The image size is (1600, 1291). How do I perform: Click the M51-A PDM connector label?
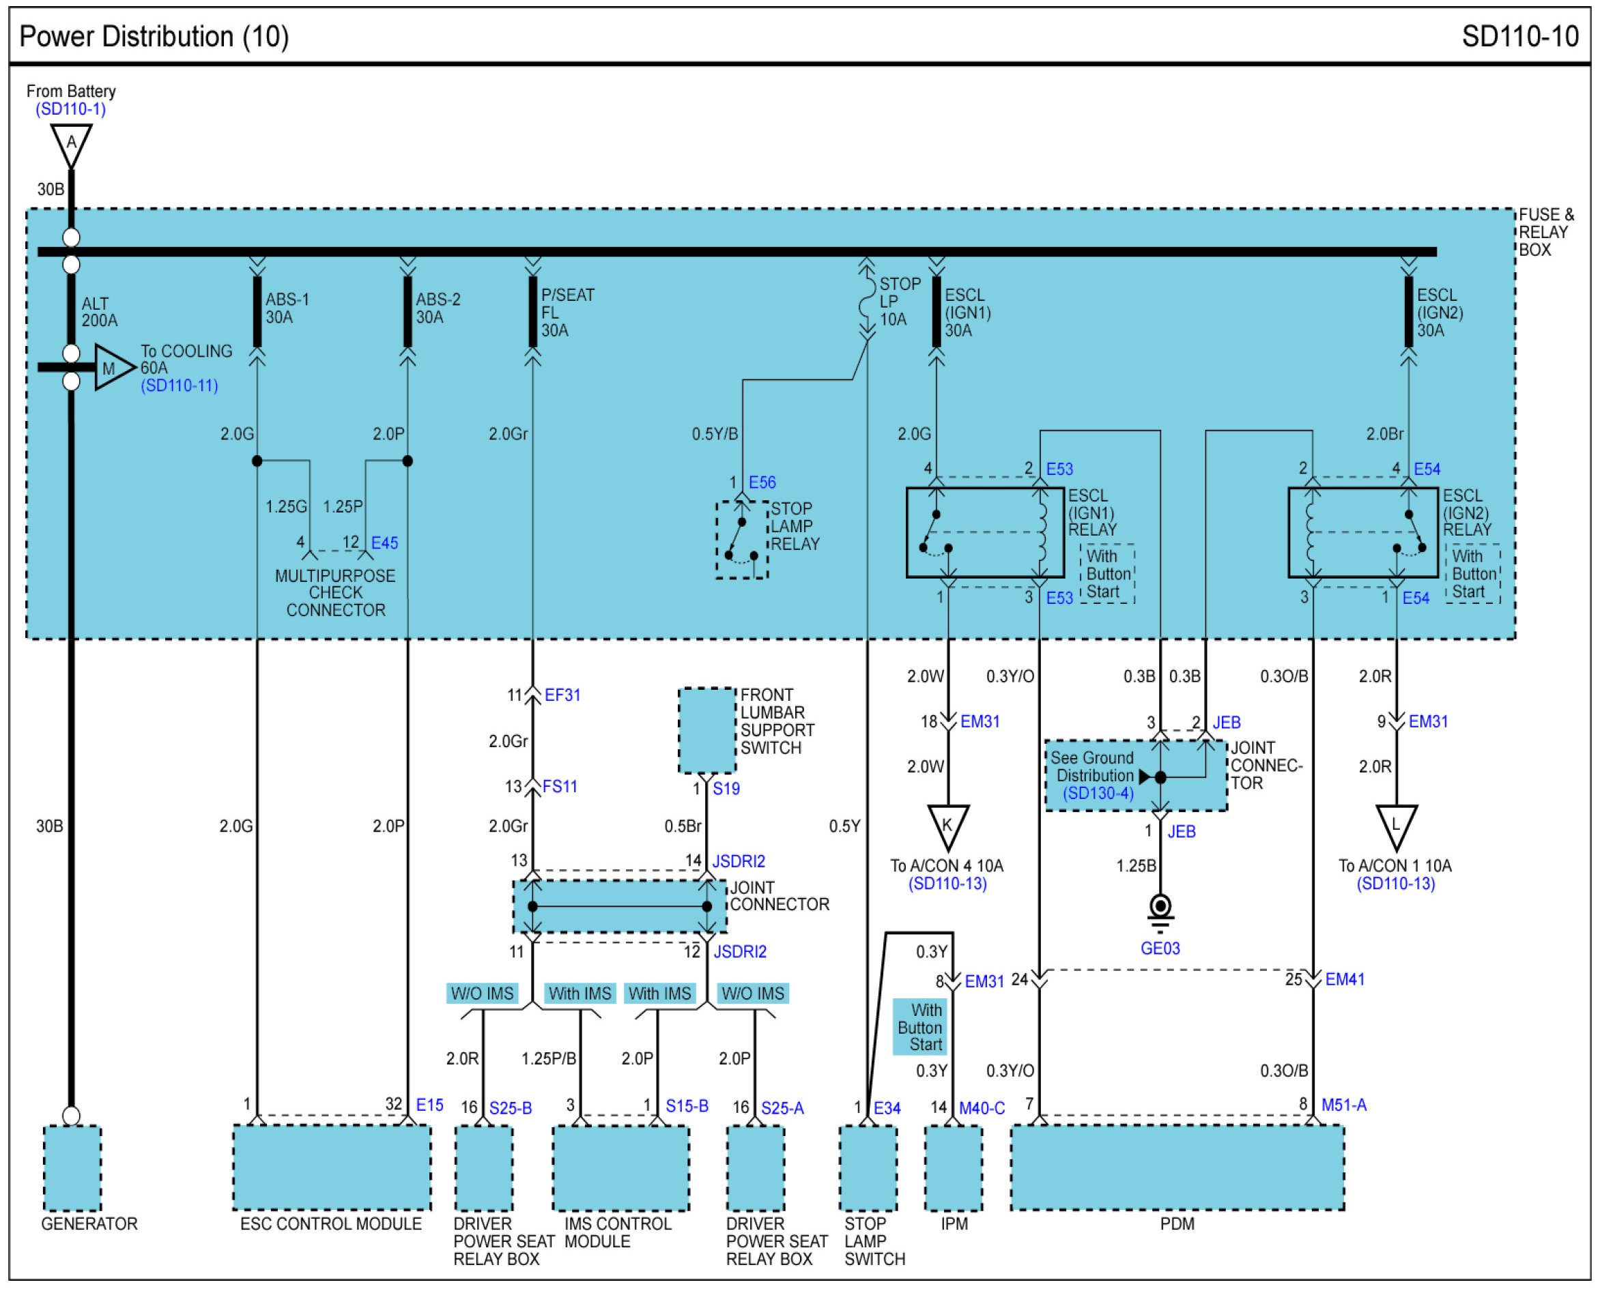click(1343, 1105)
